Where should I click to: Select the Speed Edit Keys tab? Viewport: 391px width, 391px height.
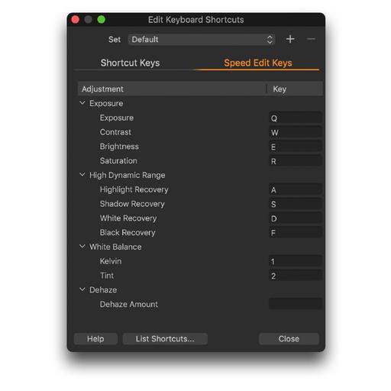pos(258,63)
